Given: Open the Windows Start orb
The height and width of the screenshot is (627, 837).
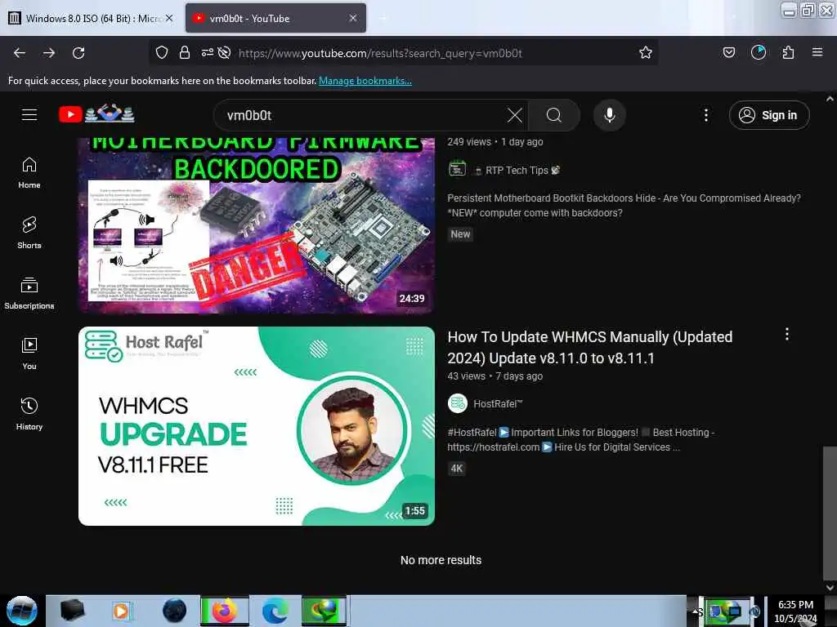Looking at the screenshot, I should (x=22, y=611).
